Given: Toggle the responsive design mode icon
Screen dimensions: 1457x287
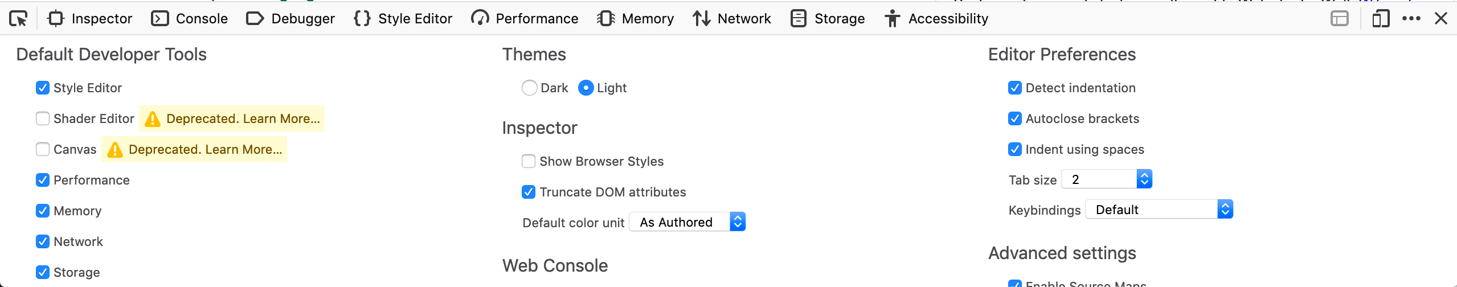Looking at the screenshot, I should 1380,19.
